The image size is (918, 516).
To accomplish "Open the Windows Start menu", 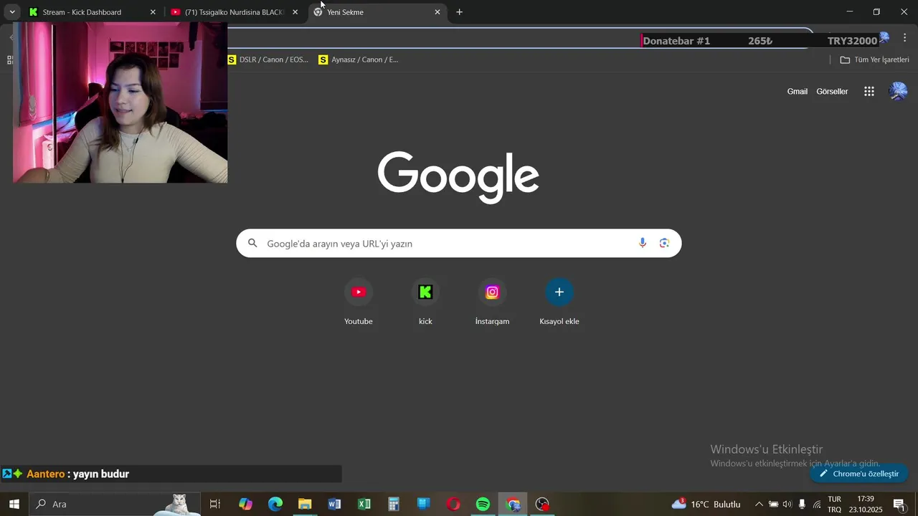I will tap(14, 504).
